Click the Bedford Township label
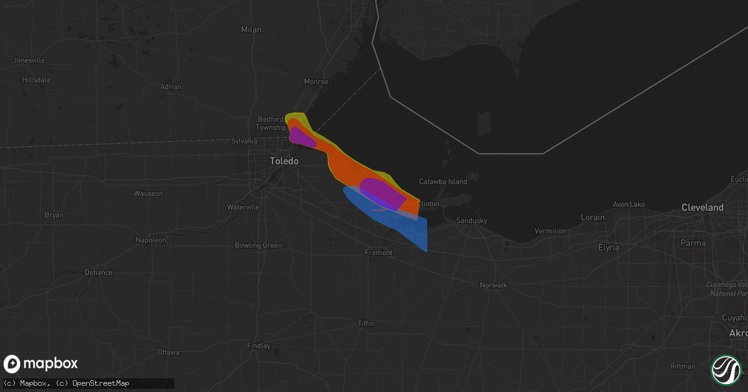This screenshot has height=392, width=748. pyautogui.click(x=271, y=123)
